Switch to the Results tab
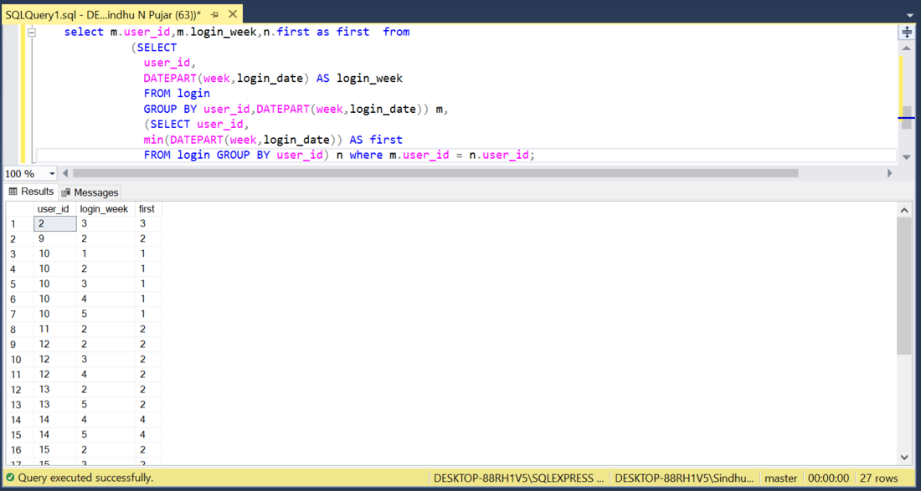Viewport: 921px width, 491px height. click(x=32, y=192)
